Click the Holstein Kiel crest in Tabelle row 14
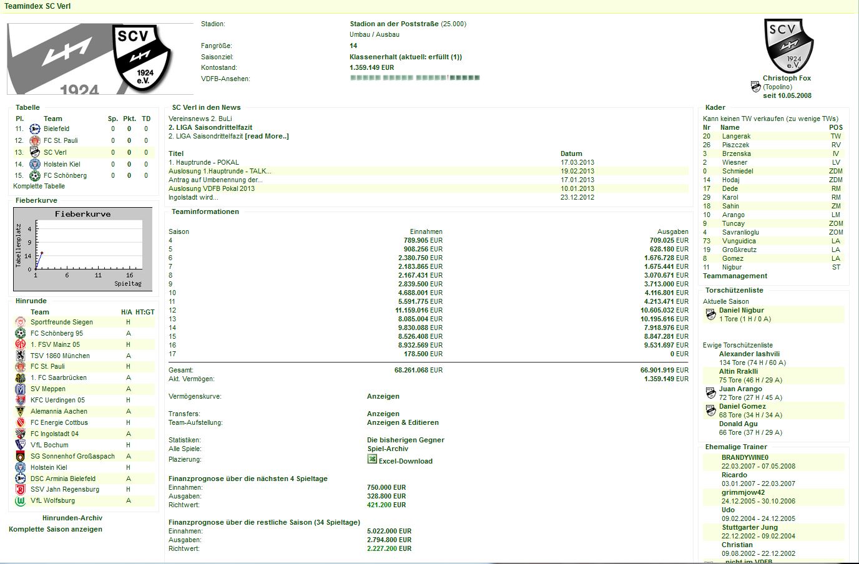This screenshot has width=859, height=564. 35,164
